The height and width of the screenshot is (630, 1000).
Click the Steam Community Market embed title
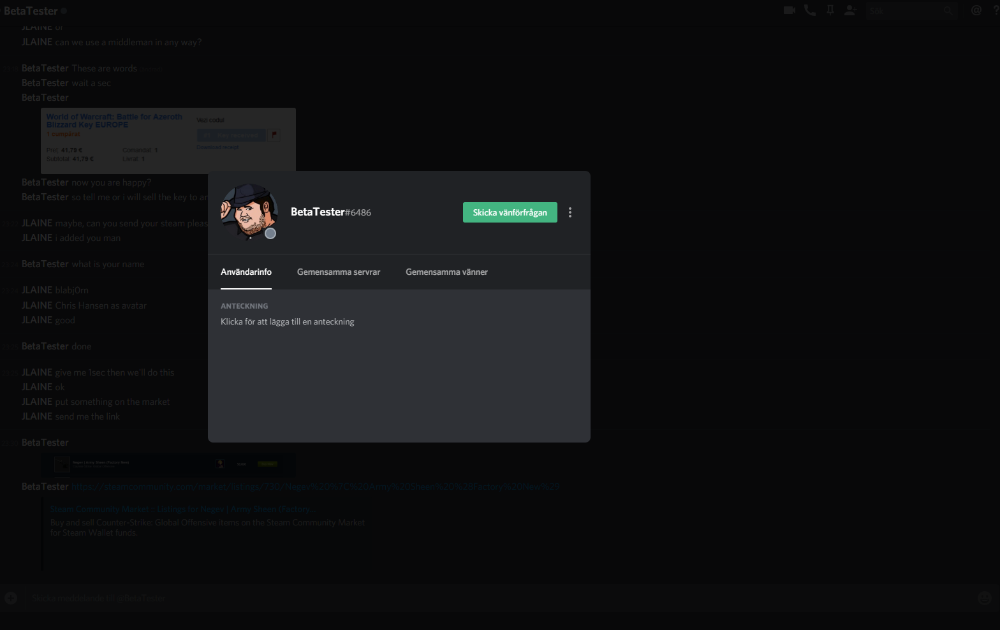pyautogui.click(x=183, y=509)
